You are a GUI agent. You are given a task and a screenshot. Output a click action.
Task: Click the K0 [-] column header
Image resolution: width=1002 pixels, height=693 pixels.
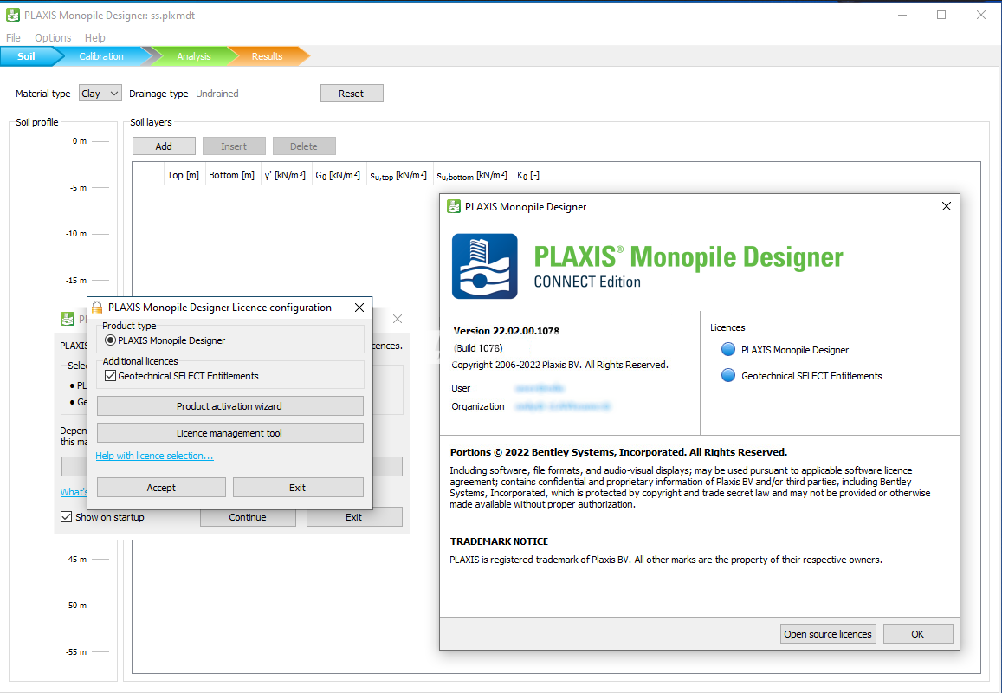point(528,175)
